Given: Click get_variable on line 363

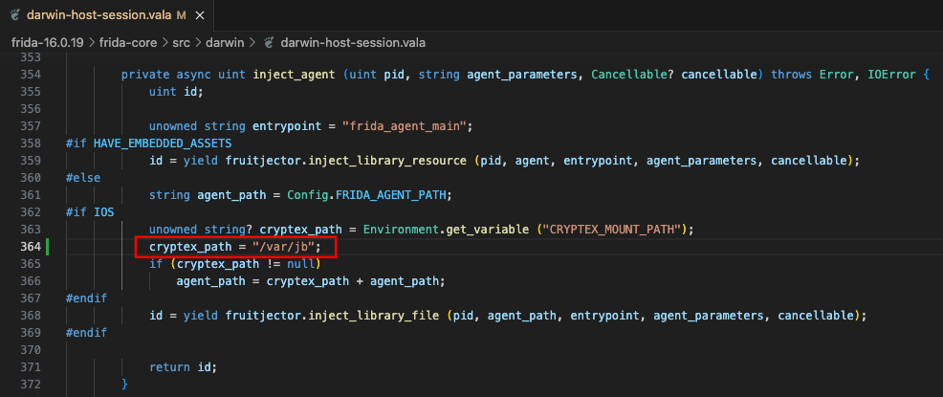Looking at the screenshot, I should click(487, 230).
